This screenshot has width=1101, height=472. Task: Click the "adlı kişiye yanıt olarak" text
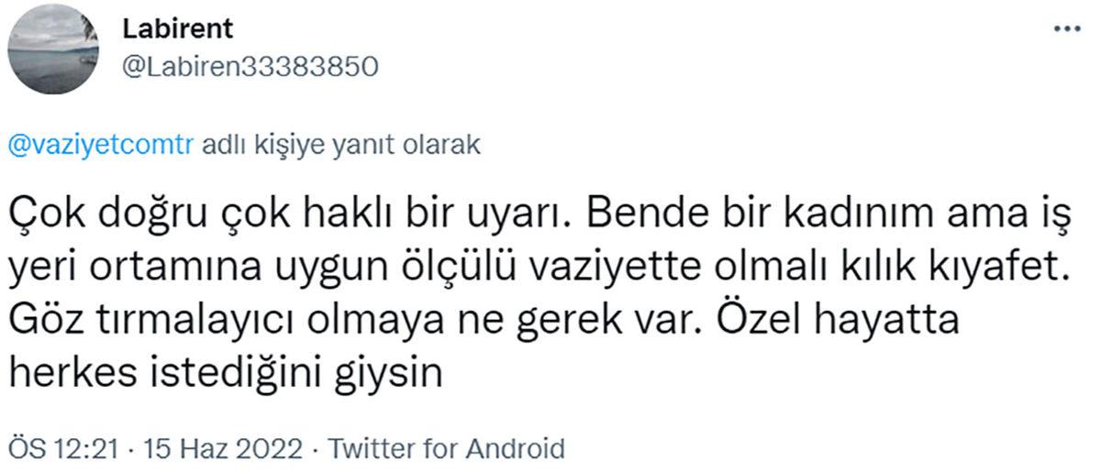(339, 148)
